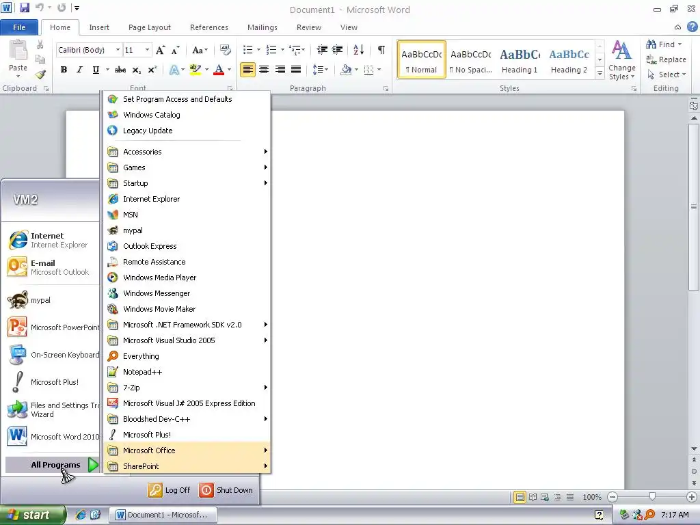Click the Save icon in Quick Access Toolbar
Image resolution: width=700 pixels, height=525 pixels.
pos(24,8)
